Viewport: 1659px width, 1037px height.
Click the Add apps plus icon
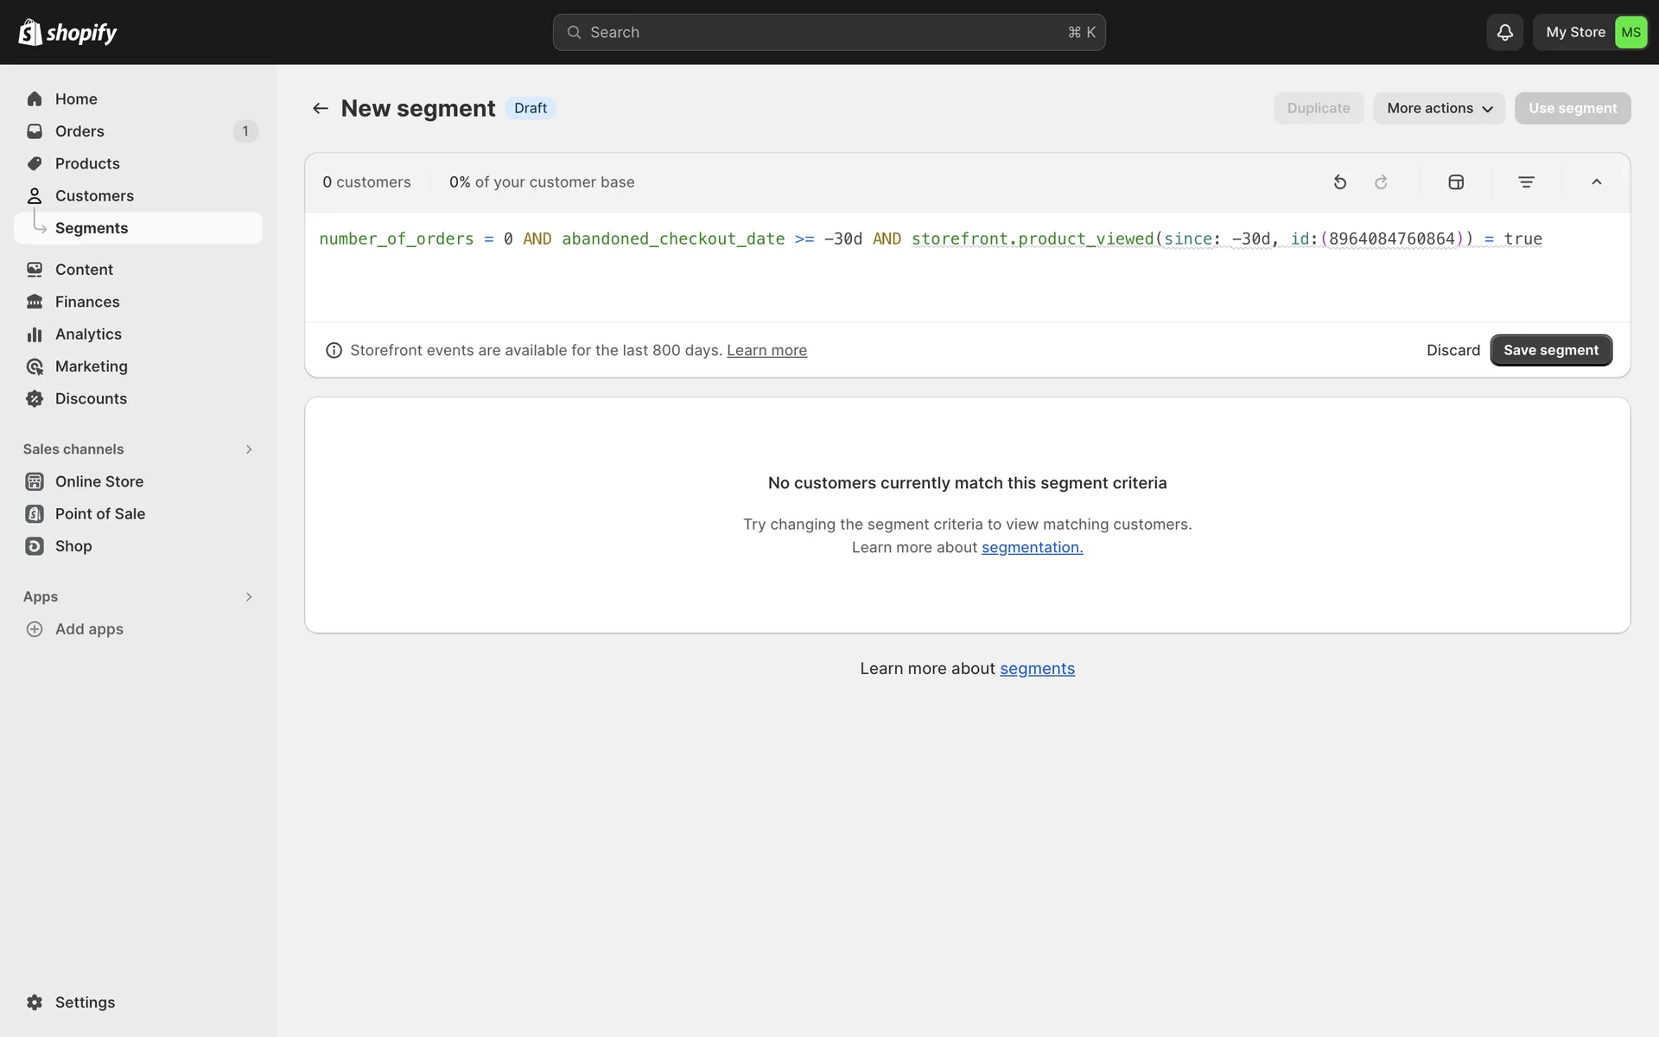point(35,629)
